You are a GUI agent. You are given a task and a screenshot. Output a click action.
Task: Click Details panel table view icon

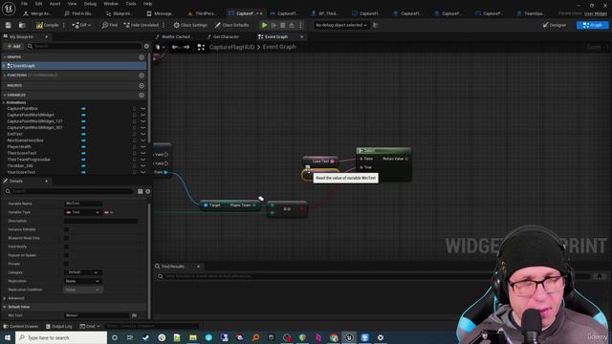[141, 191]
